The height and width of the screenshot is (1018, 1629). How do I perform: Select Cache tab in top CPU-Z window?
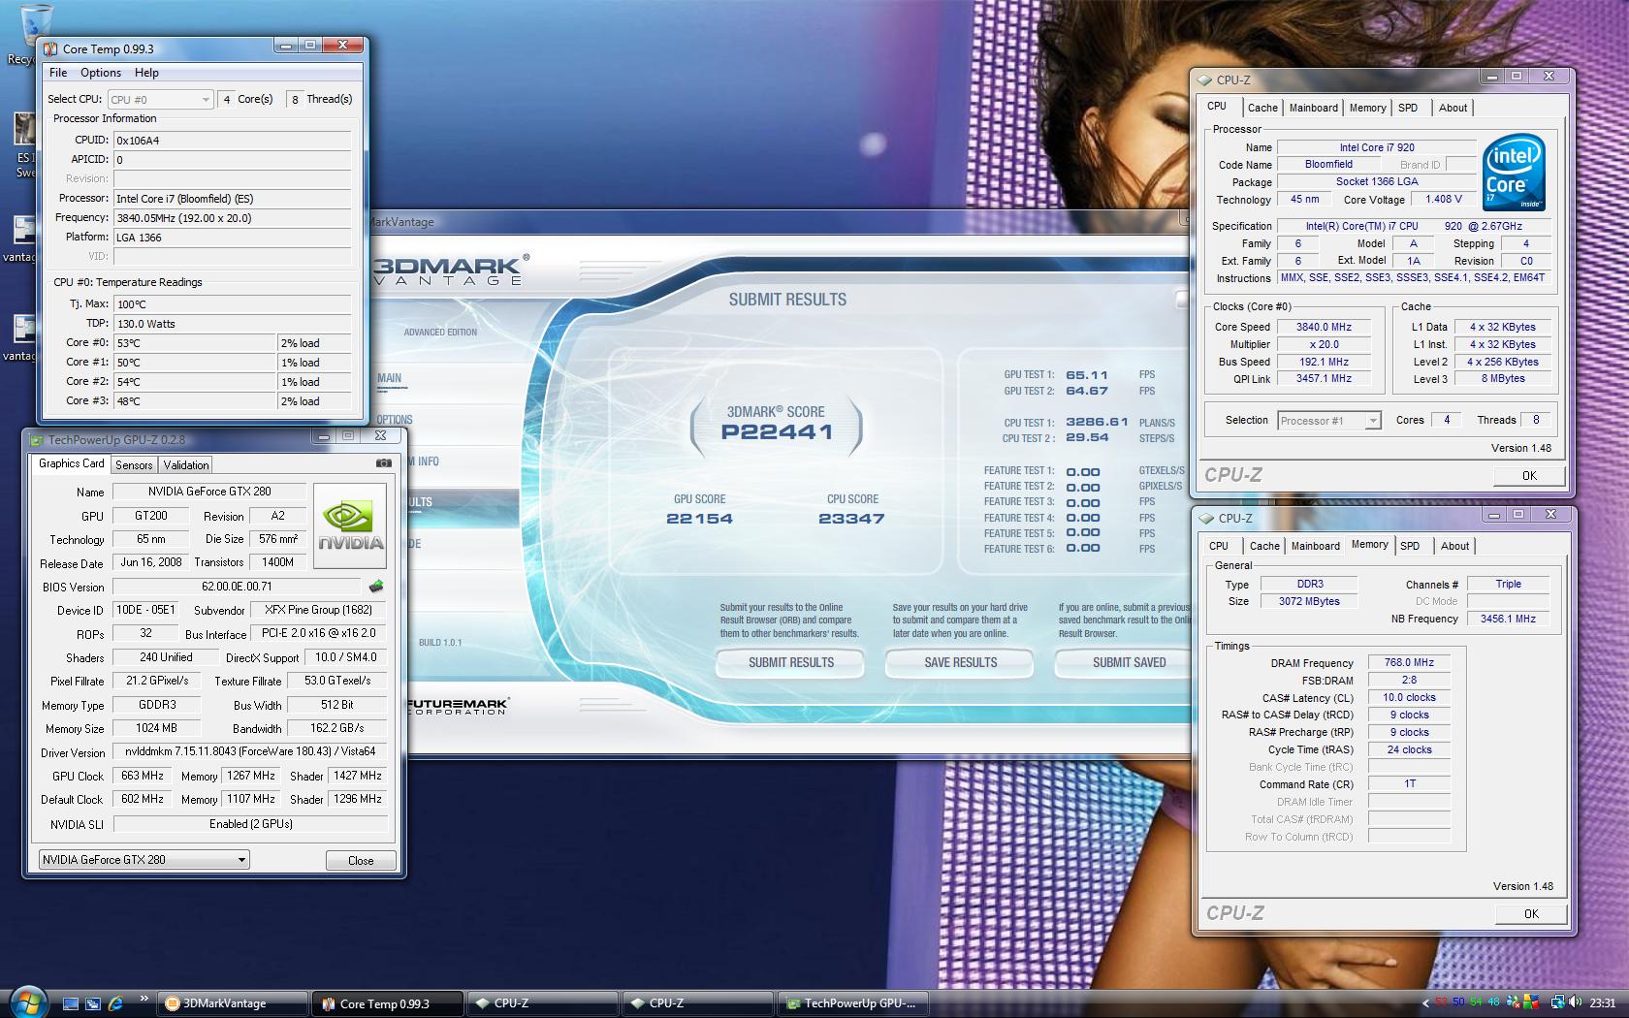click(x=1262, y=108)
